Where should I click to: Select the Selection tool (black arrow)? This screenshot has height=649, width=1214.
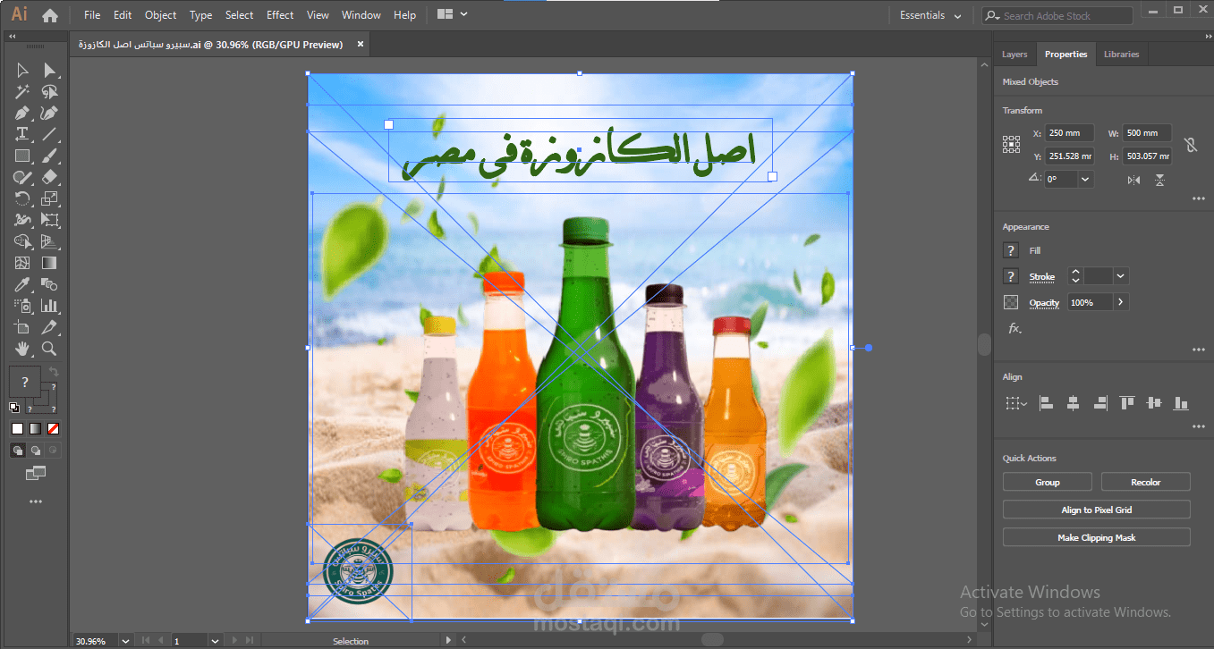pos(22,70)
